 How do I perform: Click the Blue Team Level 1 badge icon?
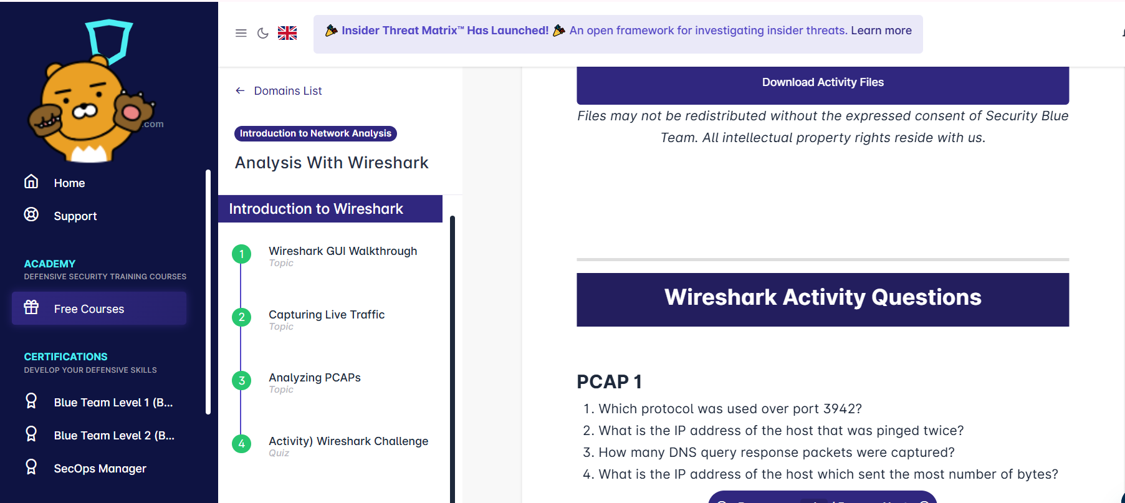point(31,401)
